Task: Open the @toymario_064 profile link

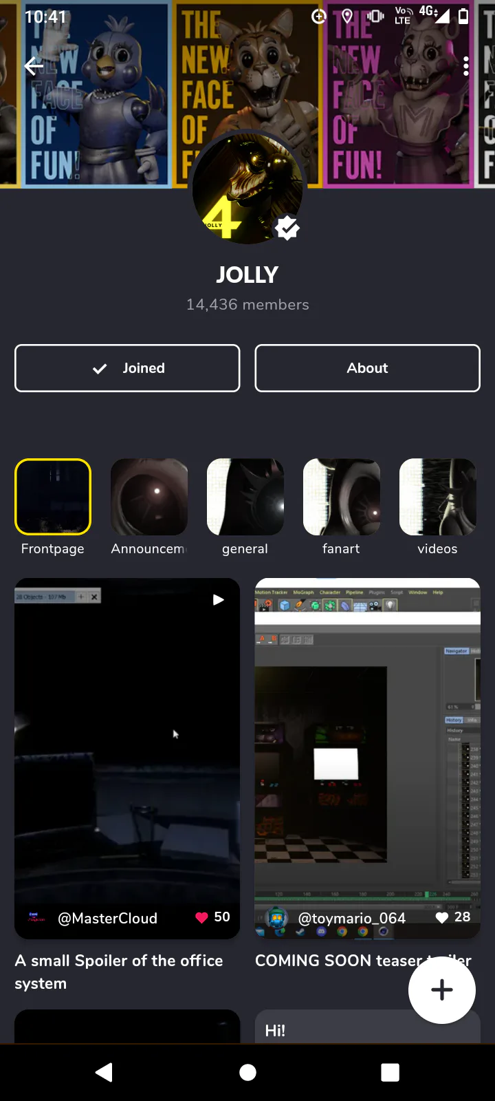Action: [x=351, y=918]
